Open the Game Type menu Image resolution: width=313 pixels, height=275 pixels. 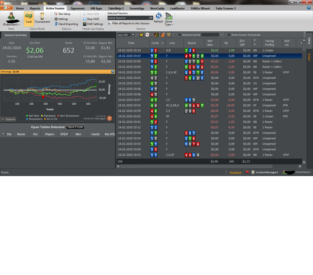click(x=169, y=19)
